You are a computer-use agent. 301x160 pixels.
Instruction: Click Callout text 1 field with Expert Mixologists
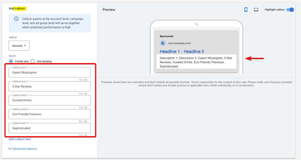click(50, 73)
